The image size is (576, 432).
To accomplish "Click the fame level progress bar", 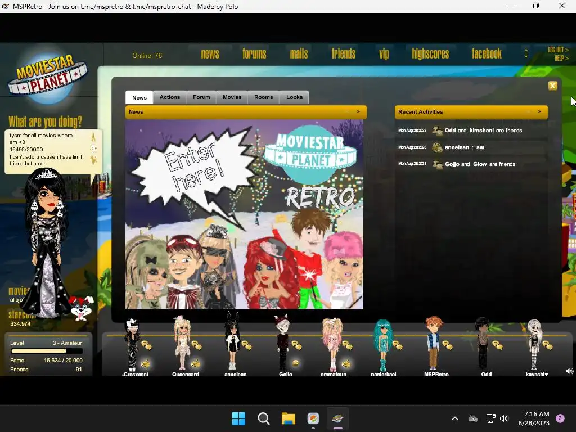I will [46, 351].
